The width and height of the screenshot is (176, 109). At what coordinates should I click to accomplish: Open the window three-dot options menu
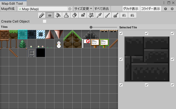click(x=164, y=3)
